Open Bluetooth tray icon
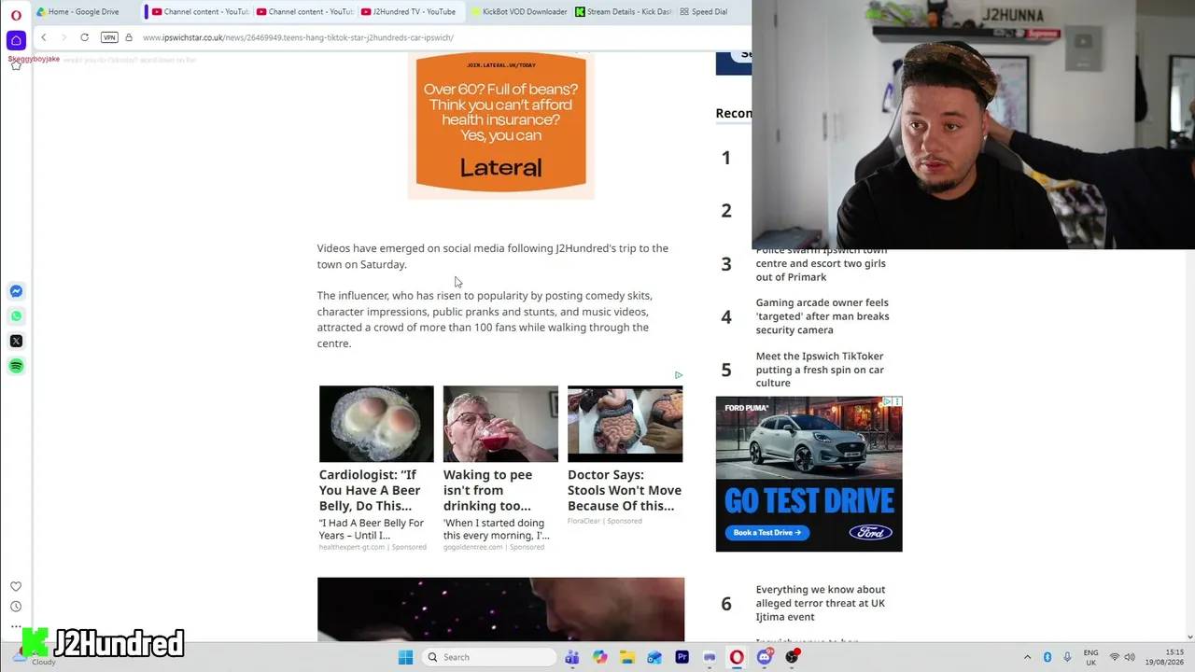This screenshot has height=672, width=1195. pos(1047,657)
